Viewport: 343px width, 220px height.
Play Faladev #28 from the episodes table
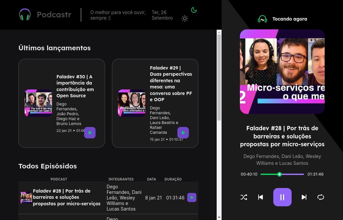click(x=192, y=197)
